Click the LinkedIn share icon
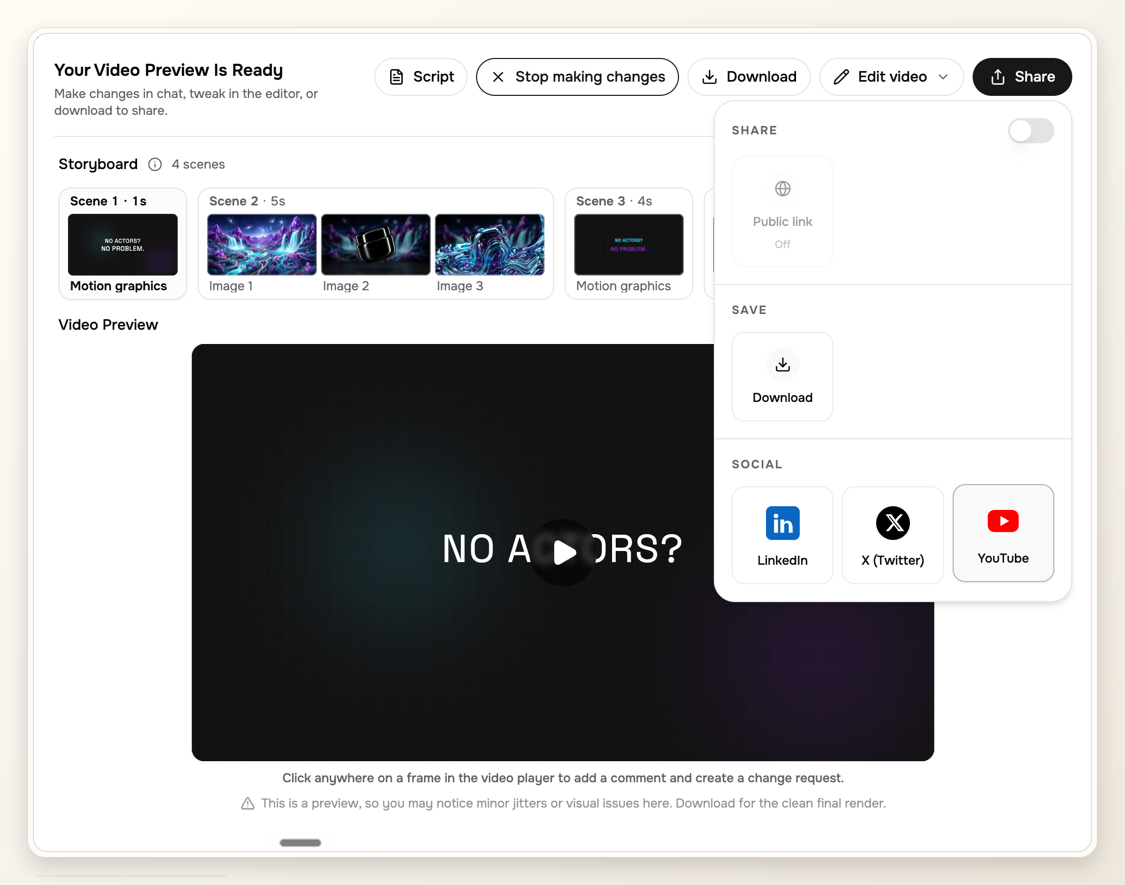The height and width of the screenshot is (885, 1125). pyautogui.click(x=782, y=523)
